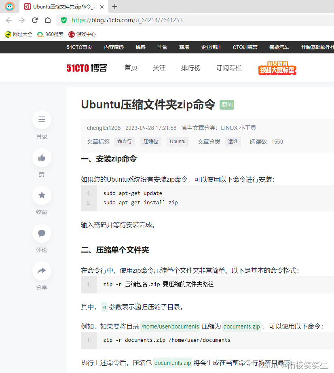Viewport: 334px width, 373px height.
Task: Click publish date 2023-09-28 17:21:58
Action: (x=151, y=128)
